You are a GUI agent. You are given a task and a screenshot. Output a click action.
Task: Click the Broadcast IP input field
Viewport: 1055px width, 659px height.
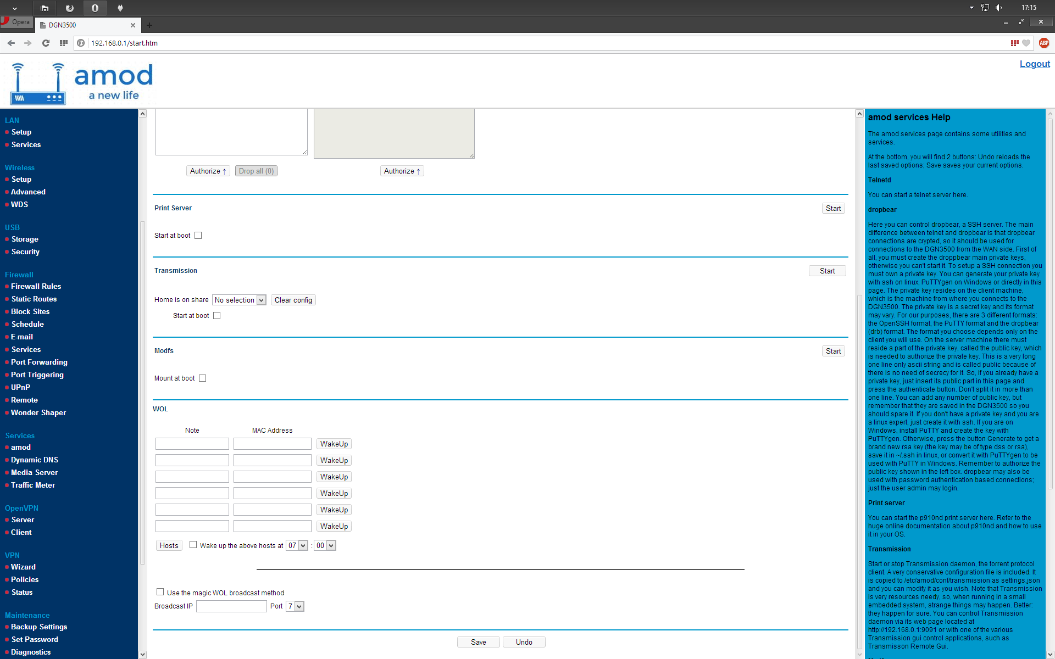(x=231, y=606)
